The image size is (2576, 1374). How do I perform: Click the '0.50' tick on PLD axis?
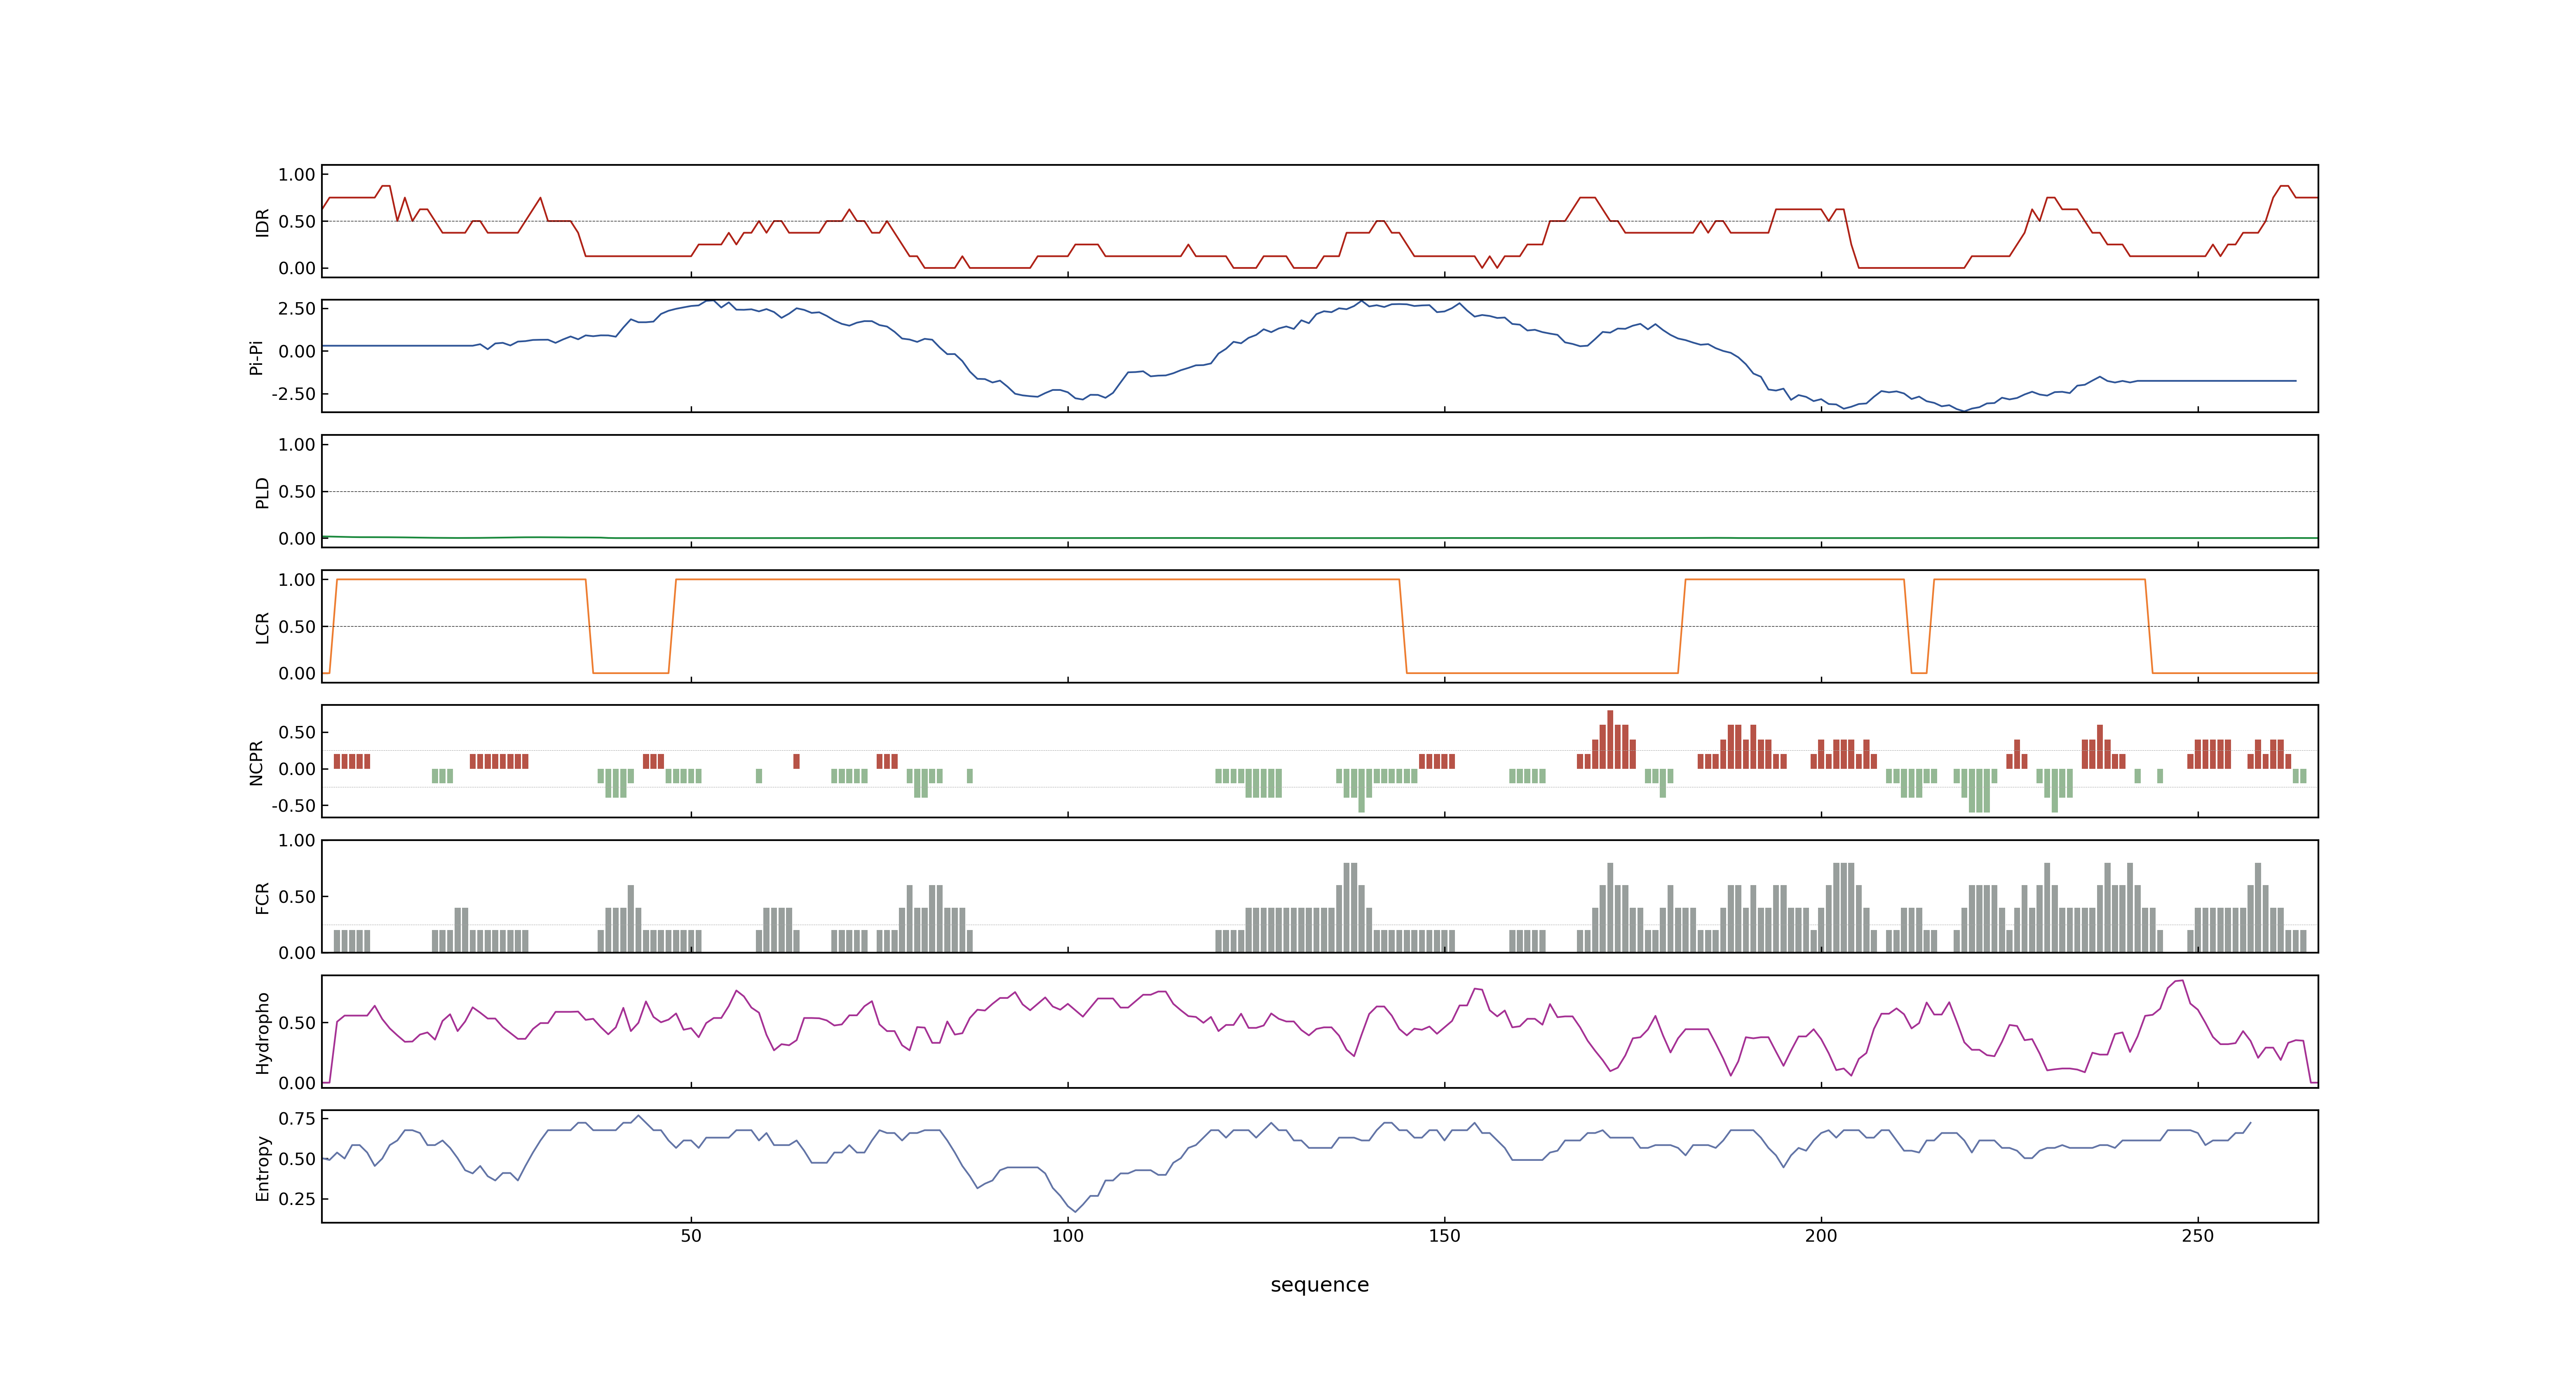point(297,492)
